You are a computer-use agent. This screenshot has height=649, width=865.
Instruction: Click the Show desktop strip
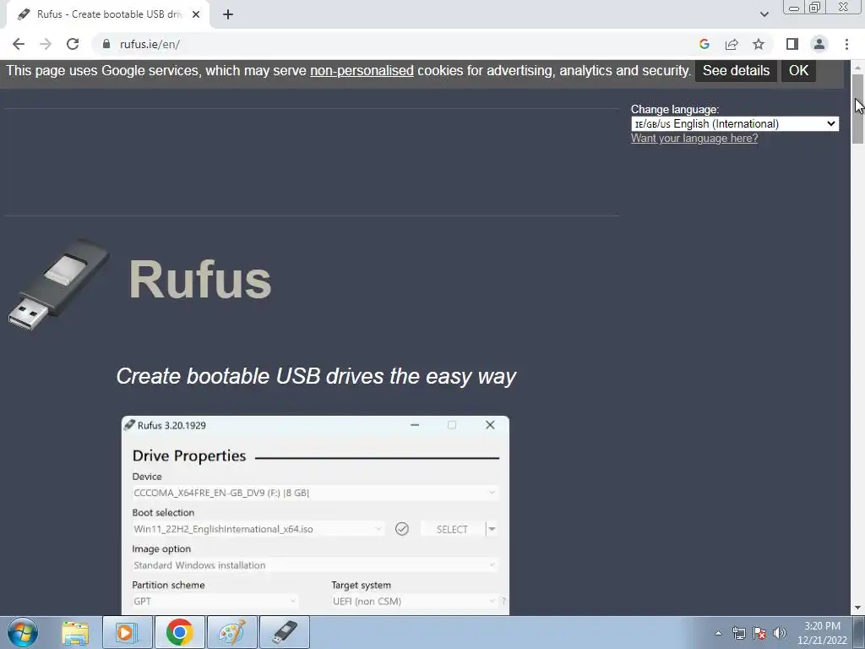pyautogui.click(x=858, y=632)
